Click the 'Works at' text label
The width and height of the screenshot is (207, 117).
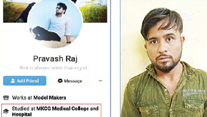[22, 98]
